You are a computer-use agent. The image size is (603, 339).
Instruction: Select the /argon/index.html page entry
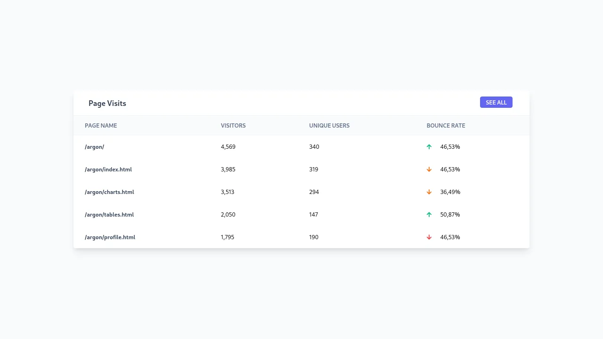coord(108,169)
